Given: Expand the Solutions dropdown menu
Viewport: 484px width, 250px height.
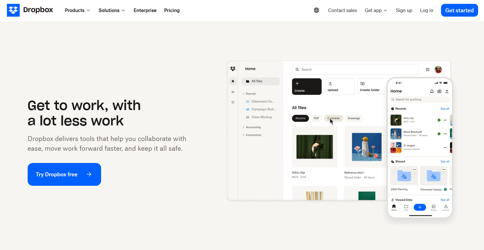Looking at the screenshot, I should click(112, 10).
